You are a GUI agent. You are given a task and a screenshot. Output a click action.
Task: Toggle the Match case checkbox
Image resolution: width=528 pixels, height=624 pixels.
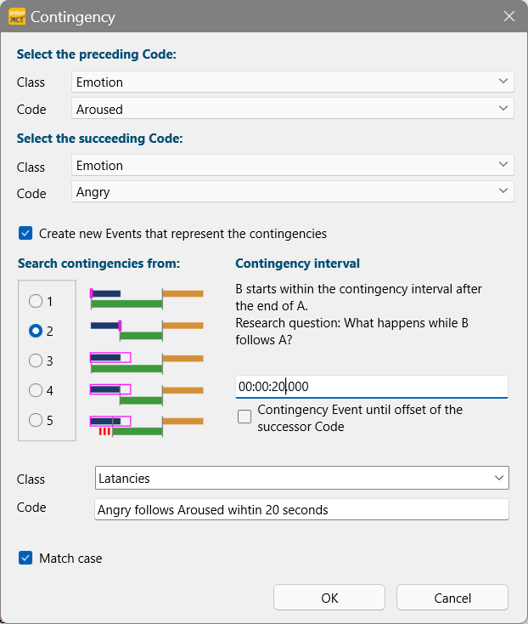coord(25,558)
